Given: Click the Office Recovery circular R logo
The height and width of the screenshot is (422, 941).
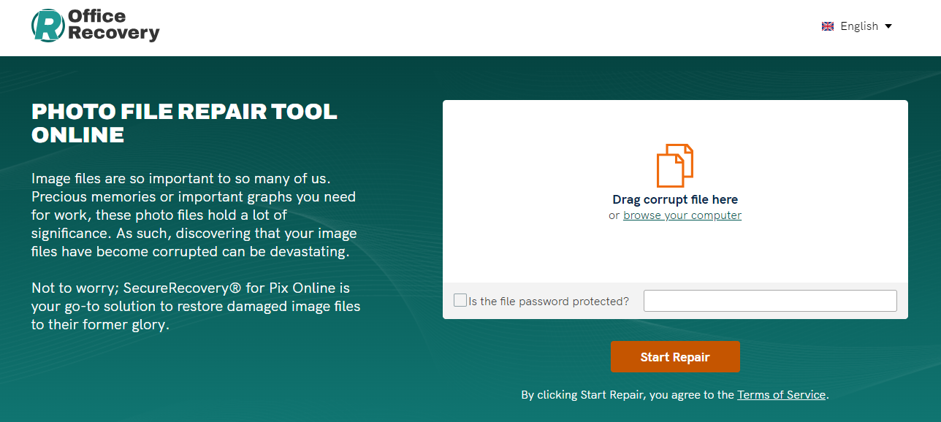Looking at the screenshot, I should (x=48, y=26).
